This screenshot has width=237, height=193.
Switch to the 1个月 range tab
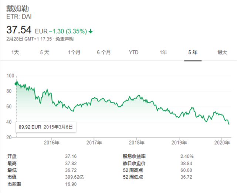click(74, 52)
